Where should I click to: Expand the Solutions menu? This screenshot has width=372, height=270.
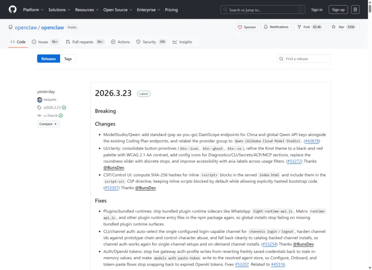pos(59,9)
